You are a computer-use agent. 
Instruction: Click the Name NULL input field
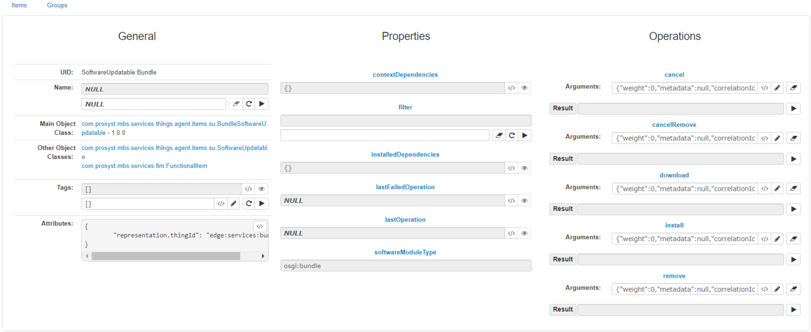154,104
